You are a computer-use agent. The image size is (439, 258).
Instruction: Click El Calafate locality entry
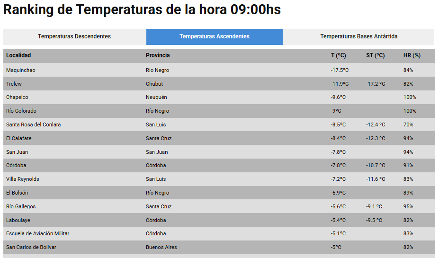(19, 138)
